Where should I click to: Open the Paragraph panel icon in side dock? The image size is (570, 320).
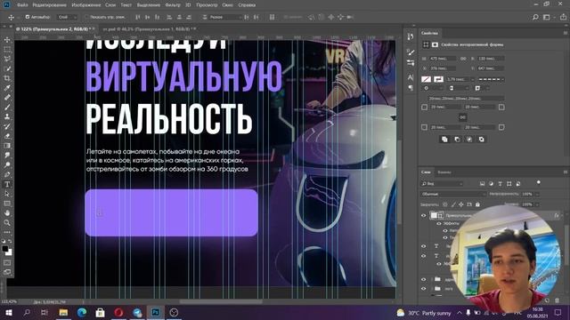(x=411, y=87)
